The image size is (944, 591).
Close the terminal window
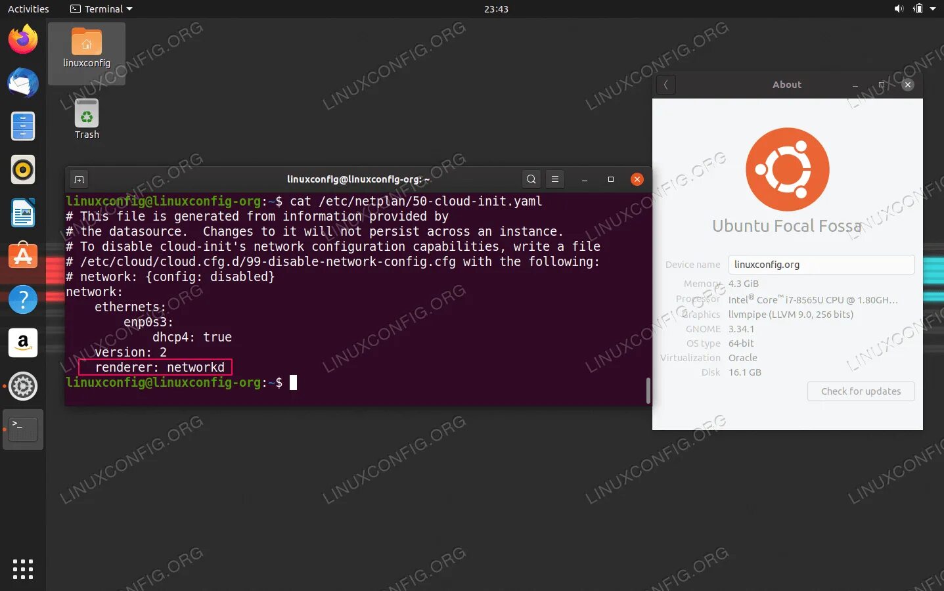click(637, 179)
